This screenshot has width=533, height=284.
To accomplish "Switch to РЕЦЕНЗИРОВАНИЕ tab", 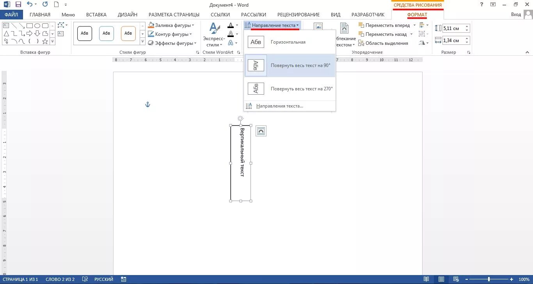I will (x=299, y=15).
